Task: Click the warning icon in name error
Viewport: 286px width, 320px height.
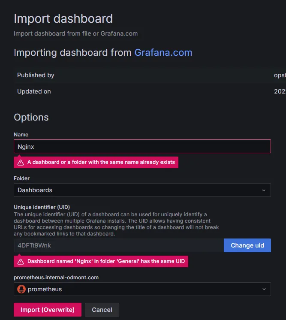Action: coord(21,163)
